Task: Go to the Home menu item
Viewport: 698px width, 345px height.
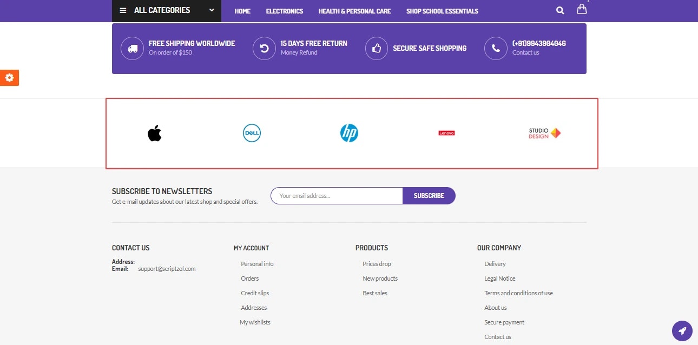Action: (242, 11)
